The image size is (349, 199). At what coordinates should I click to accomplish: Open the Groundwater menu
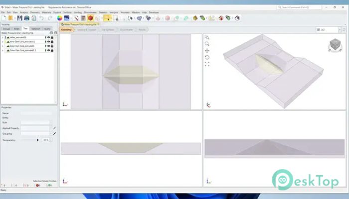[90, 12]
